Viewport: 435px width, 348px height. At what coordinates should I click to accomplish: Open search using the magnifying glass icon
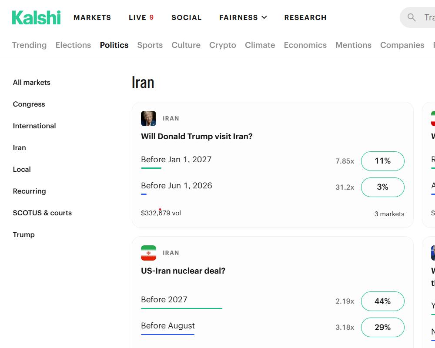pos(411,17)
